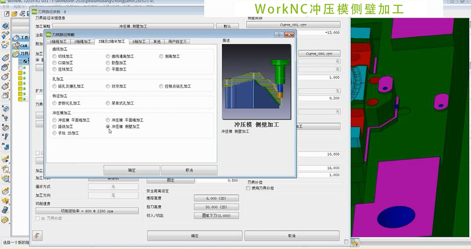This screenshot has width=471, height=249.
Task: Switch to the 3轴精加工 tab
Action: [82, 41]
